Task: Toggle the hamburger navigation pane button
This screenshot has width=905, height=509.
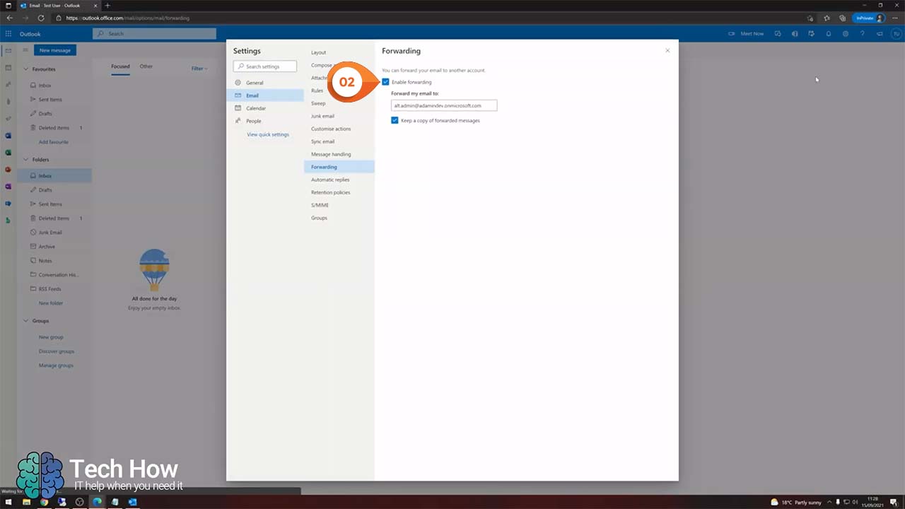Action: (25, 50)
